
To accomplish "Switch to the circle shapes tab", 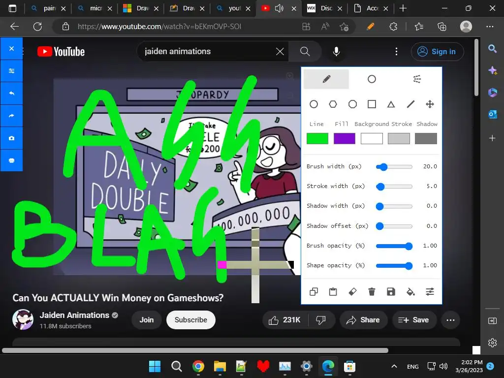I will pyautogui.click(x=372, y=79).
